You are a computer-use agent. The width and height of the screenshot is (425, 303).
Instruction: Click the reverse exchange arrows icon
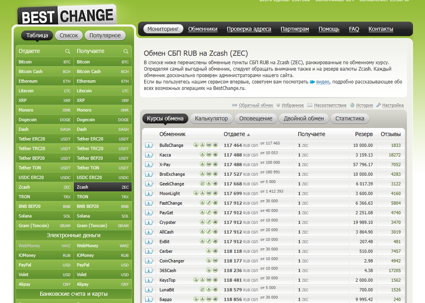[234, 105]
